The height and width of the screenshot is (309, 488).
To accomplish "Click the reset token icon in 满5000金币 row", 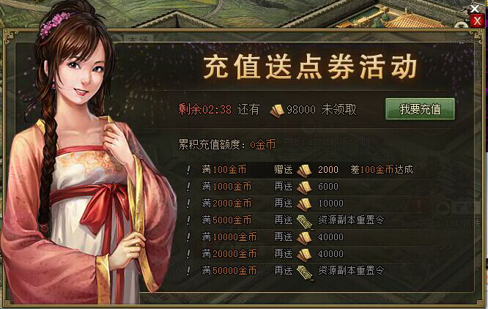I will point(305,221).
